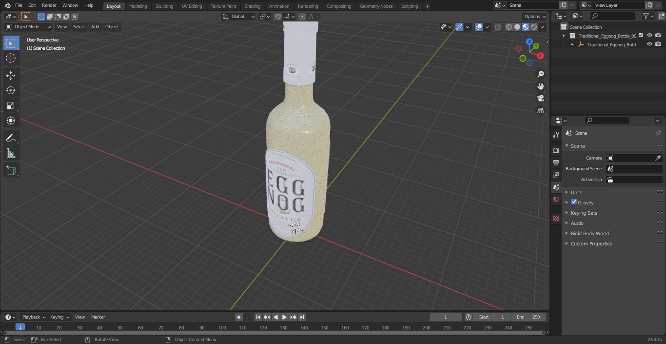Switch to wireframe viewport shading
Image resolution: width=666 pixels, height=344 pixels.
509,27
